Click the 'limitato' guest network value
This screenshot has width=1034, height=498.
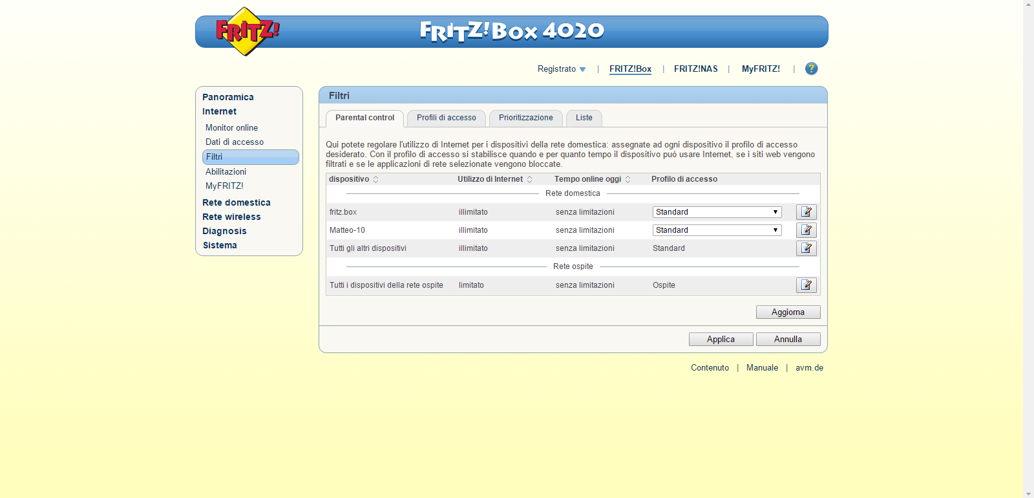pyautogui.click(x=471, y=285)
